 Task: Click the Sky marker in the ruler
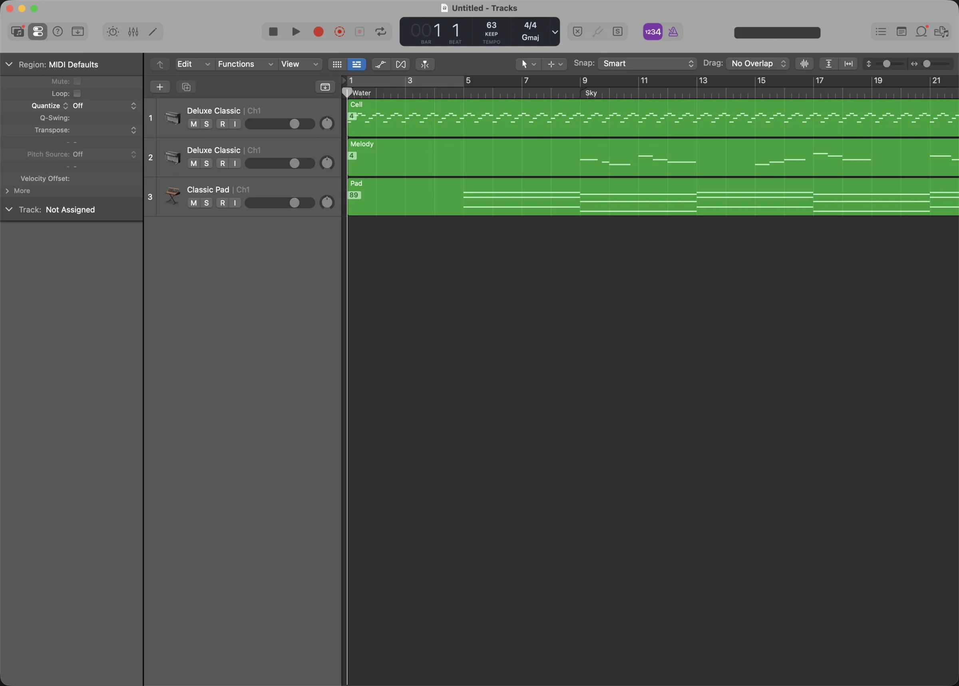[x=591, y=93]
